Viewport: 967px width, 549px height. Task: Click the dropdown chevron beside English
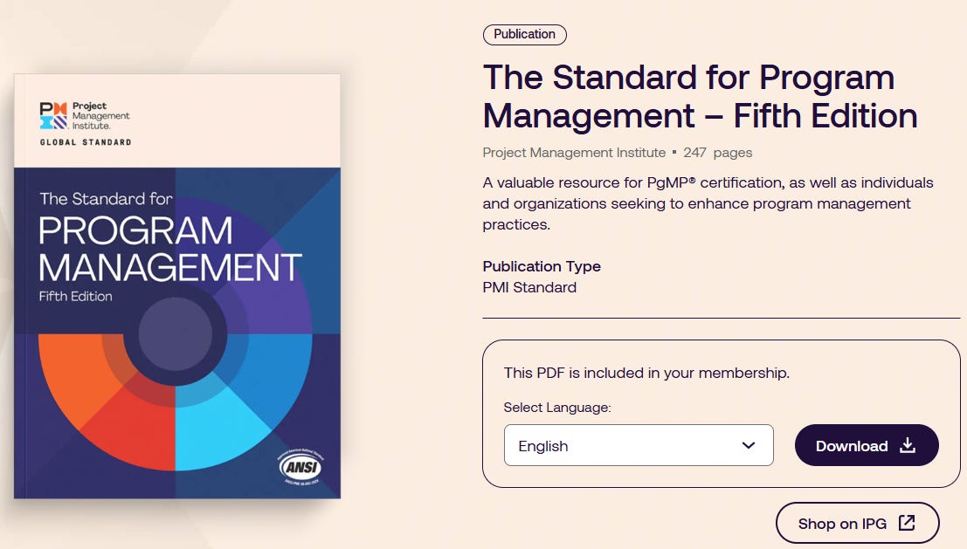pos(748,445)
